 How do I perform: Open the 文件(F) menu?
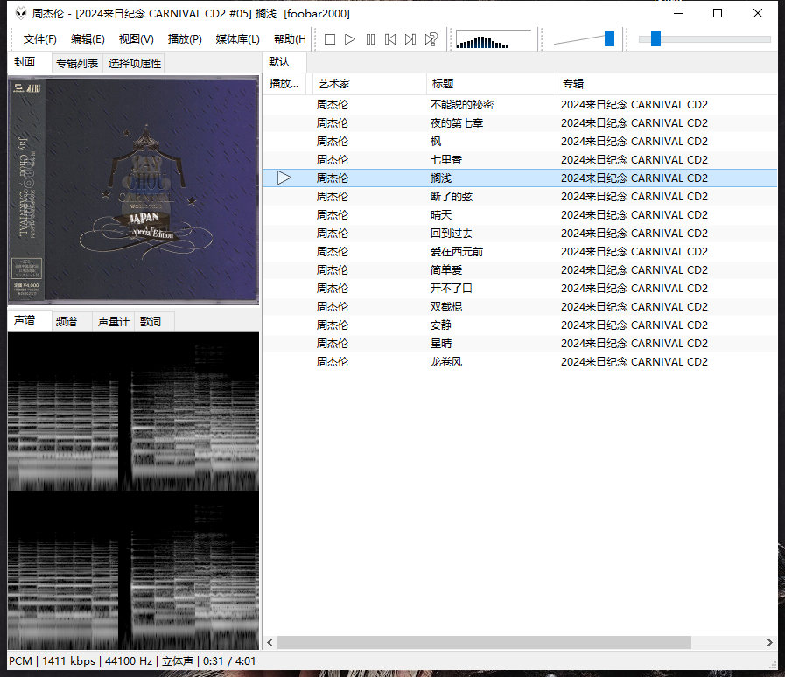[x=40, y=39]
